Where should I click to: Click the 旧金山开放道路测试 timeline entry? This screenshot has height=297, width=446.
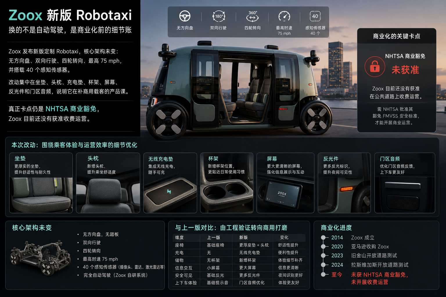(x=374, y=256)
